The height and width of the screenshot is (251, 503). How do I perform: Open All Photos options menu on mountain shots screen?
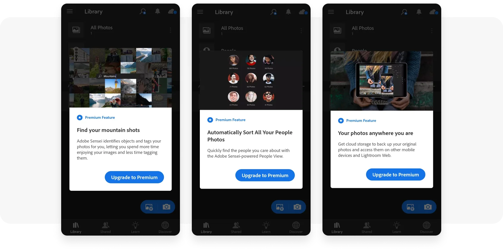point(170,30)
